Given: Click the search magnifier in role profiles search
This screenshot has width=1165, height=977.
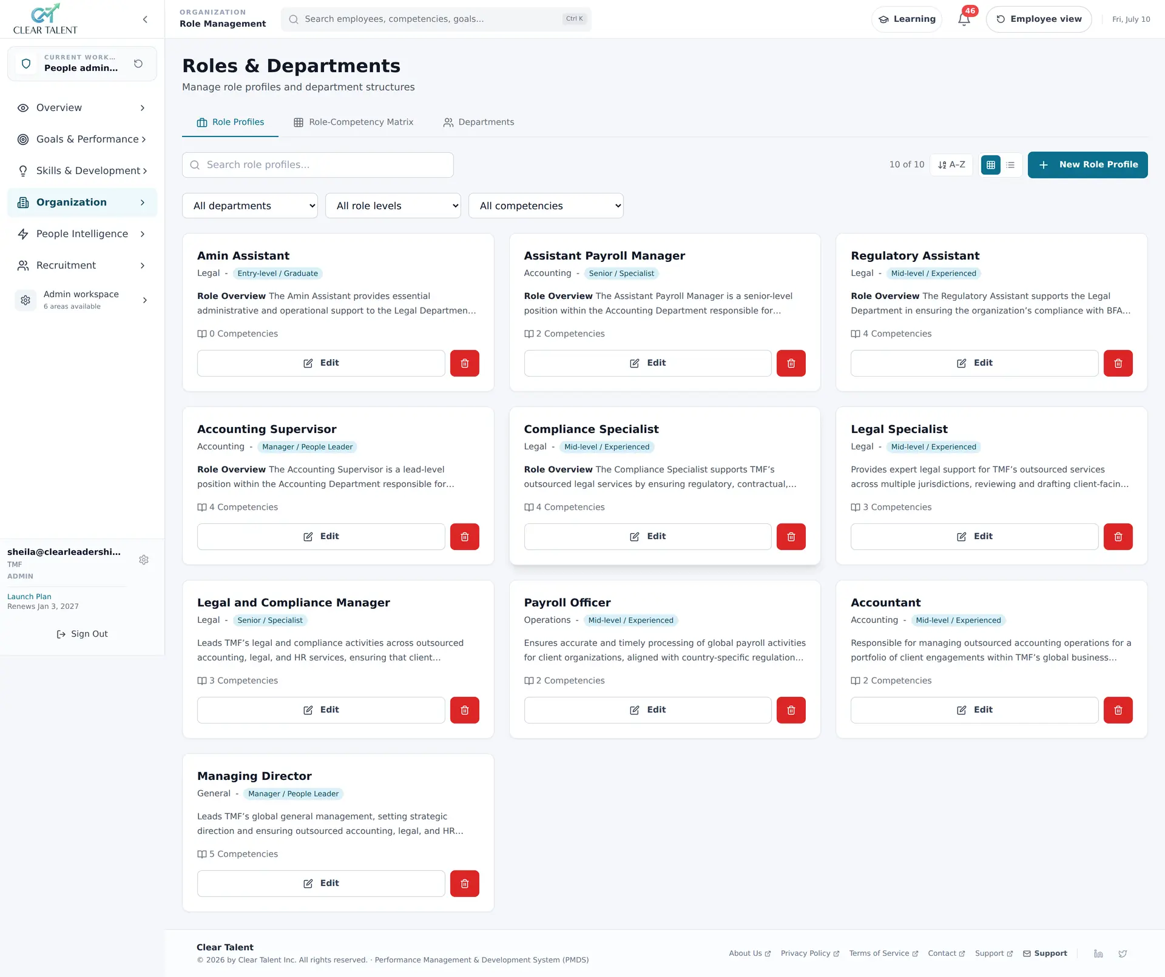Looking at the screenshot, I should point(195,165).
